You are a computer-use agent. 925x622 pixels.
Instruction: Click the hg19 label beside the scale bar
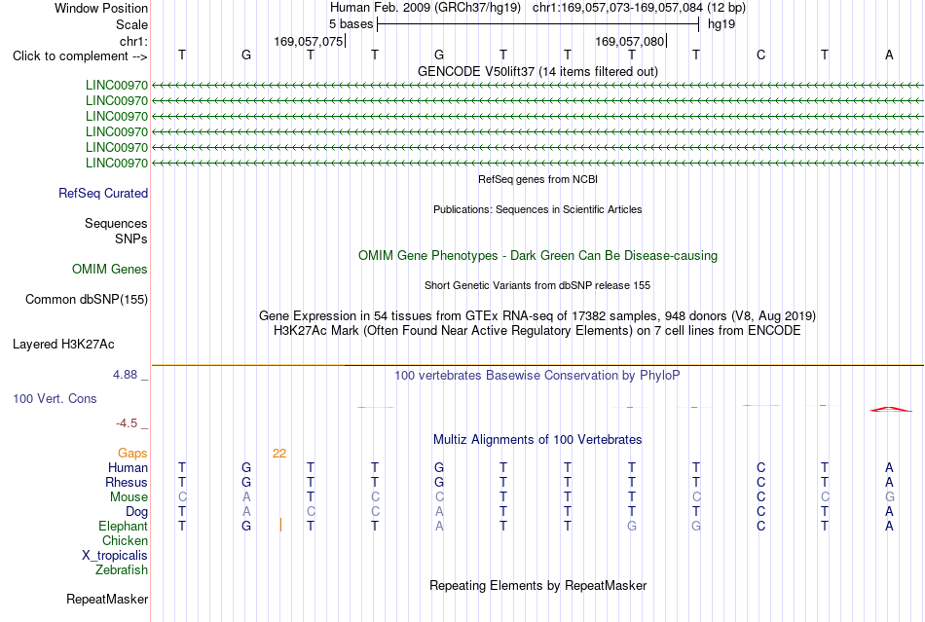[721, 24]
